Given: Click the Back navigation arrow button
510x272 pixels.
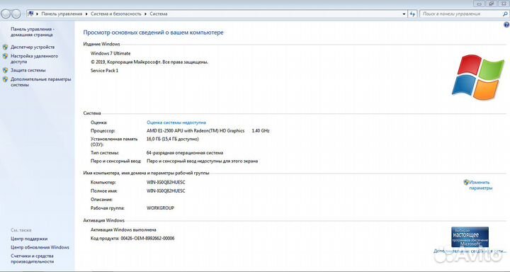Looking at the screenshot, I should 6,13.
